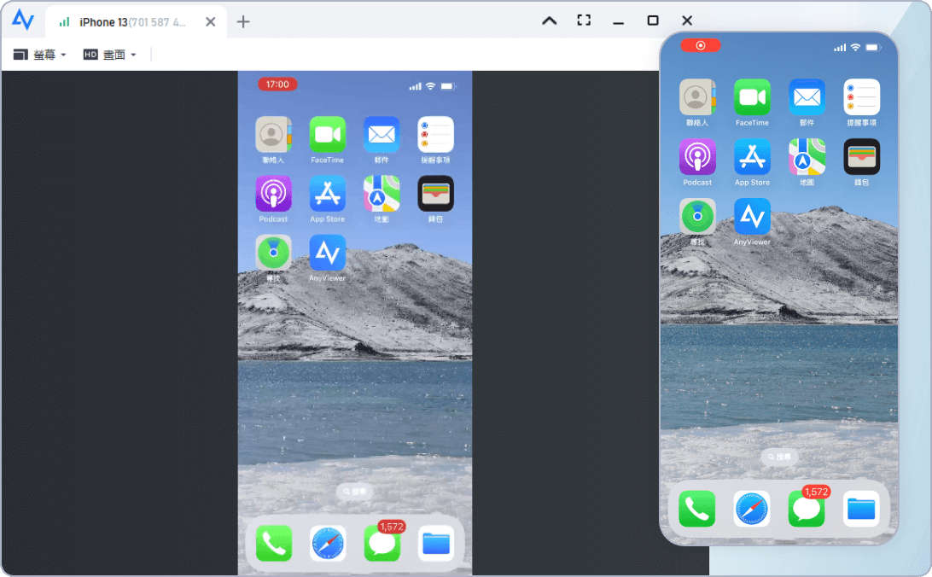Image resolution: width=932 pixels, height=577 pixels.
Task: Open the 螢幕 dropdown menu
Action: click(40, 55)
